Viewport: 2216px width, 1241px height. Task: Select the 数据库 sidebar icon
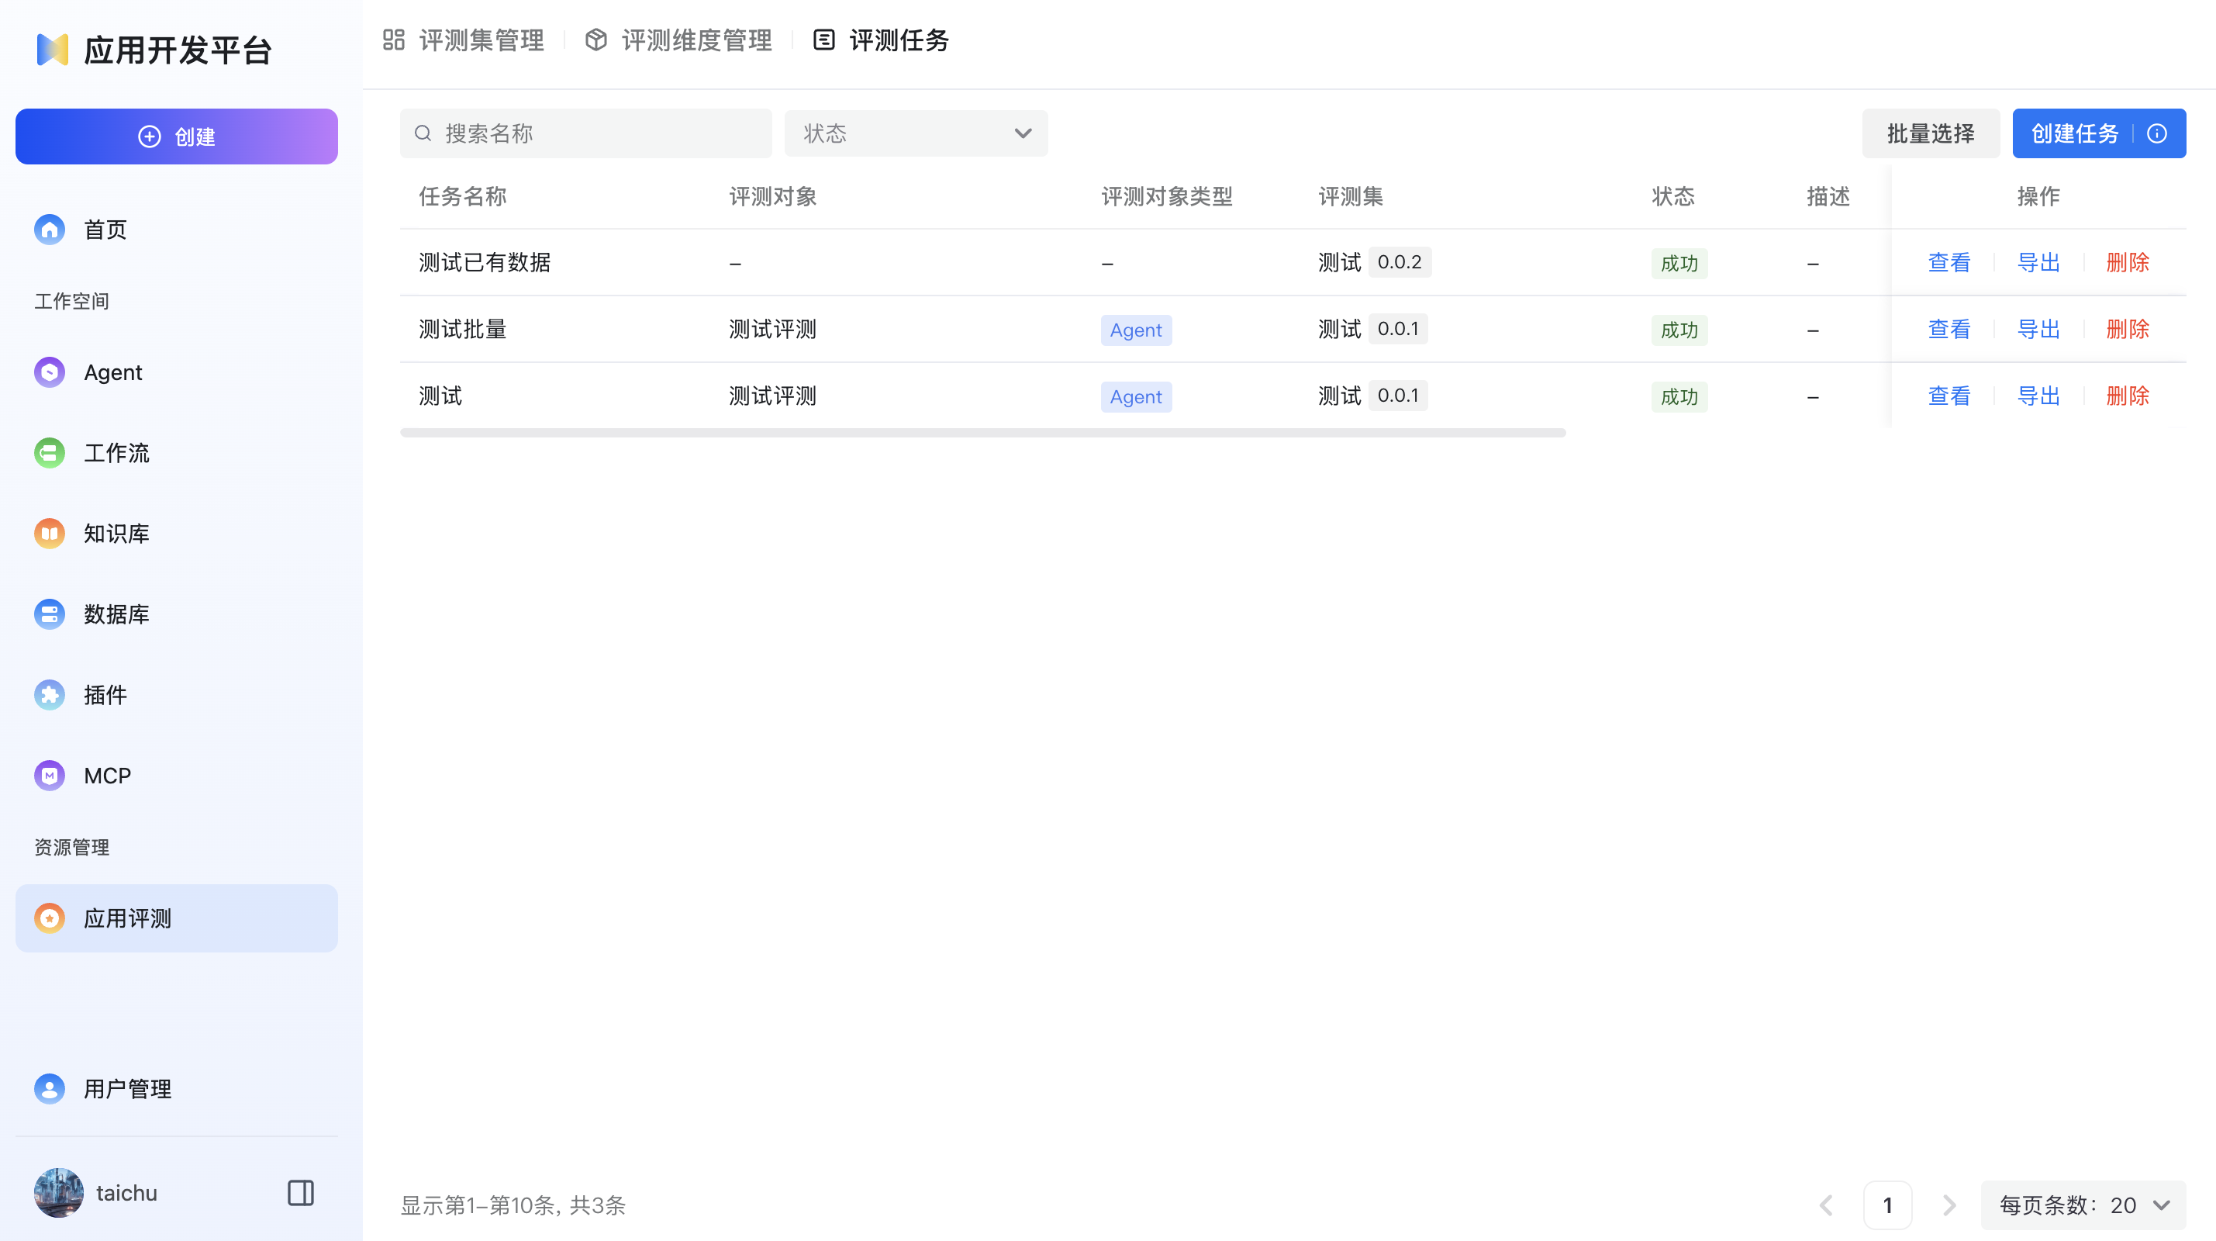(x=49, y=614)
